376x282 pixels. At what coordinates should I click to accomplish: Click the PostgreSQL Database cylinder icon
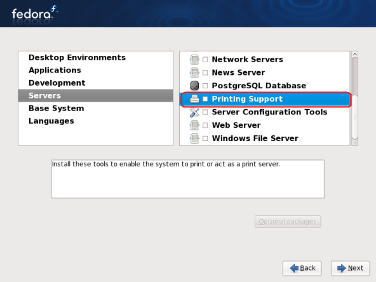194,86
